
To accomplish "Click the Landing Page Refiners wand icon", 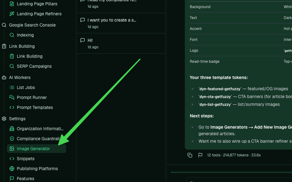I will click(x=12, y=14).
